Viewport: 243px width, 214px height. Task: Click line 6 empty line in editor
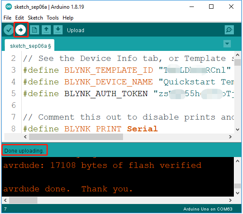pos(128,105)
